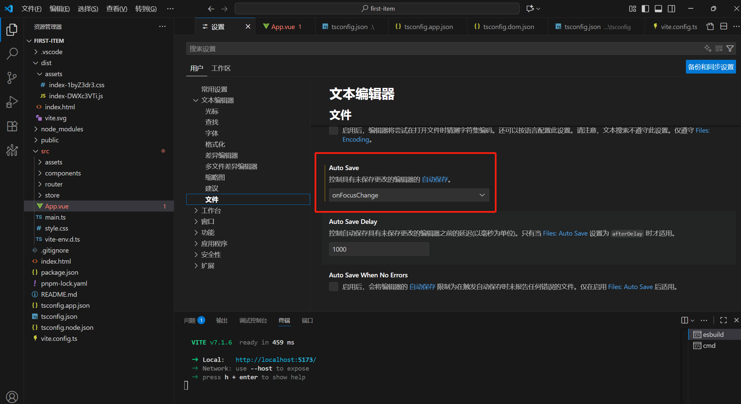This screenshot has height=404, width=741.
Task: Open the Search view
Action: click(12, 53)
